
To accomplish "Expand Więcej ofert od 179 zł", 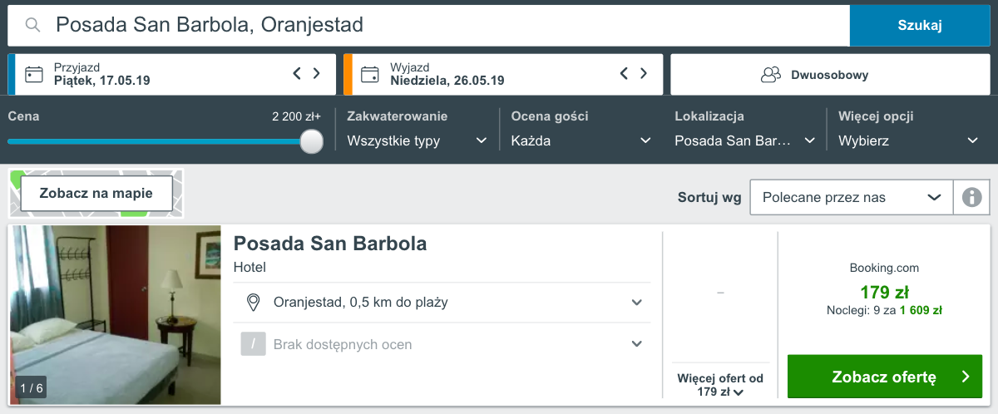I will 720,385.
